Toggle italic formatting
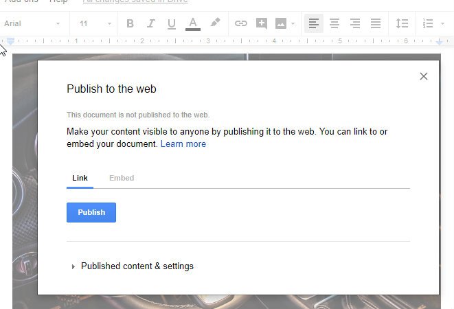 click(151, 23)
